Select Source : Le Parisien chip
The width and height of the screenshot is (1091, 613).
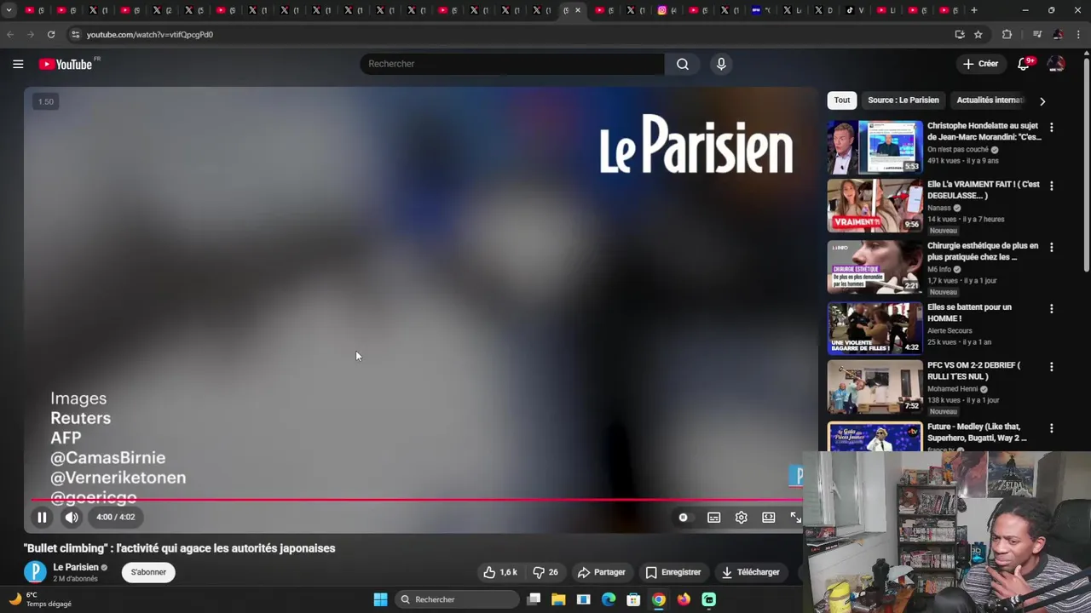(x=903, y=100)
